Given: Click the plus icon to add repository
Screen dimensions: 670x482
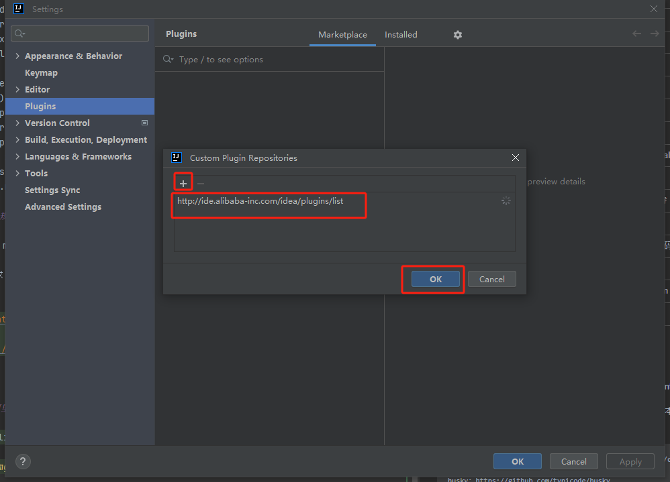Looking at the screenshot, I should 183,184.
